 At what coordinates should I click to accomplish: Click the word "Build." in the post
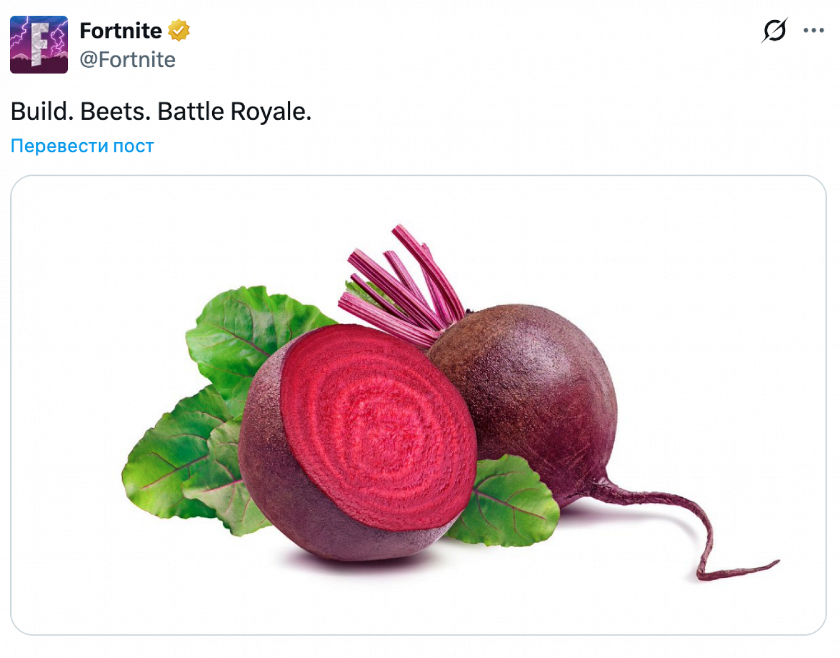[42, 111]
